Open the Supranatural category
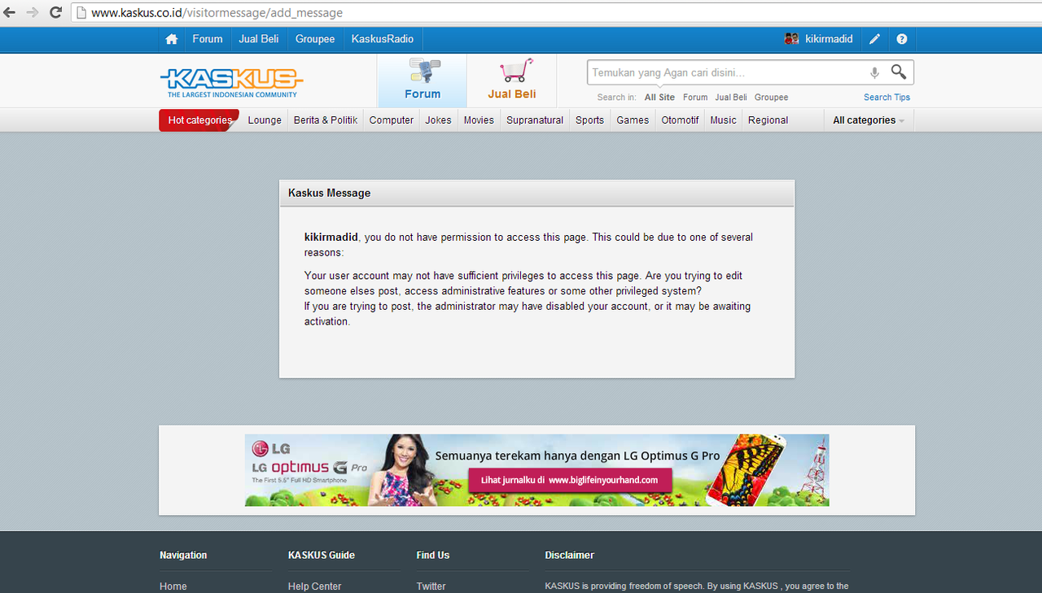 point(535,120)
